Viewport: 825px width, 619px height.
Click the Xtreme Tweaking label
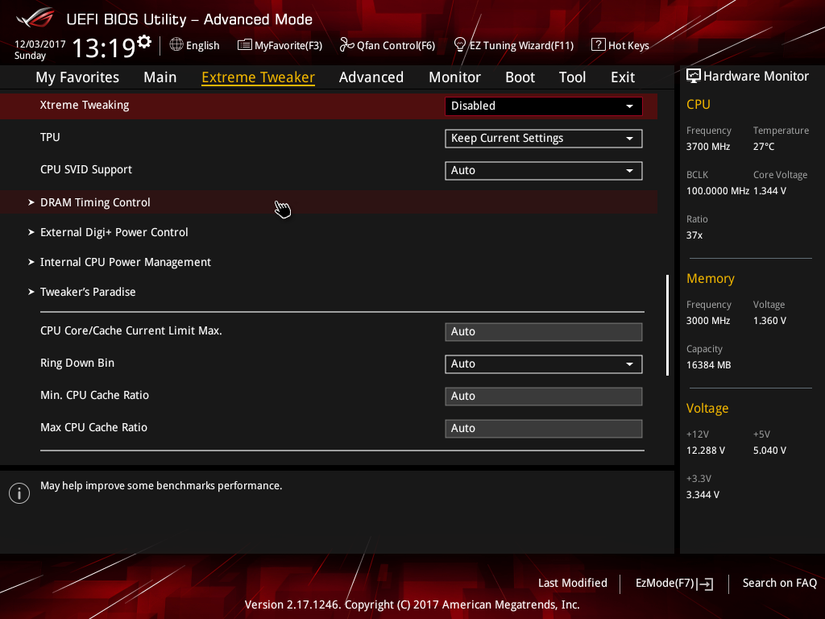tap(85, 106)
